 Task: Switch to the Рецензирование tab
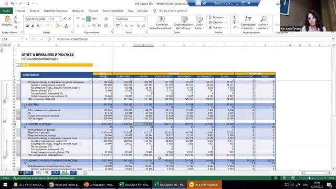(x=113, y=10)
